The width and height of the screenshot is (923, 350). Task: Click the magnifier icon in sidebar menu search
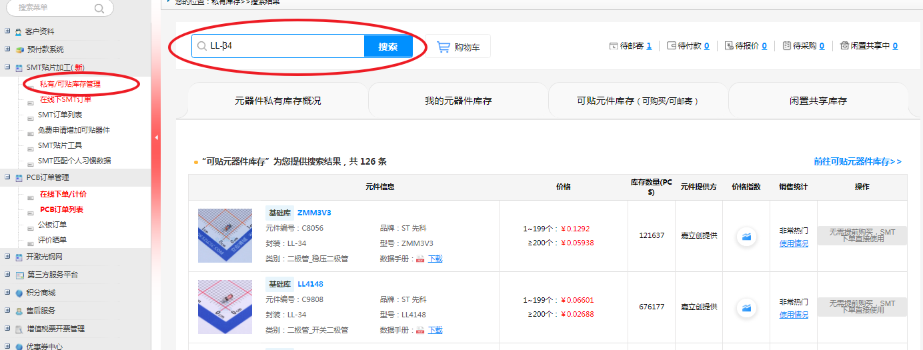pyautogui.click(x=99, y=9)
